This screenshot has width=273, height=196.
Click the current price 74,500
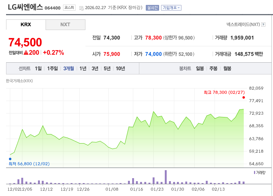tap(25, 42)
